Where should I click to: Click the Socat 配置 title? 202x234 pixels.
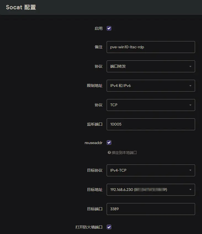pos(21,7)
